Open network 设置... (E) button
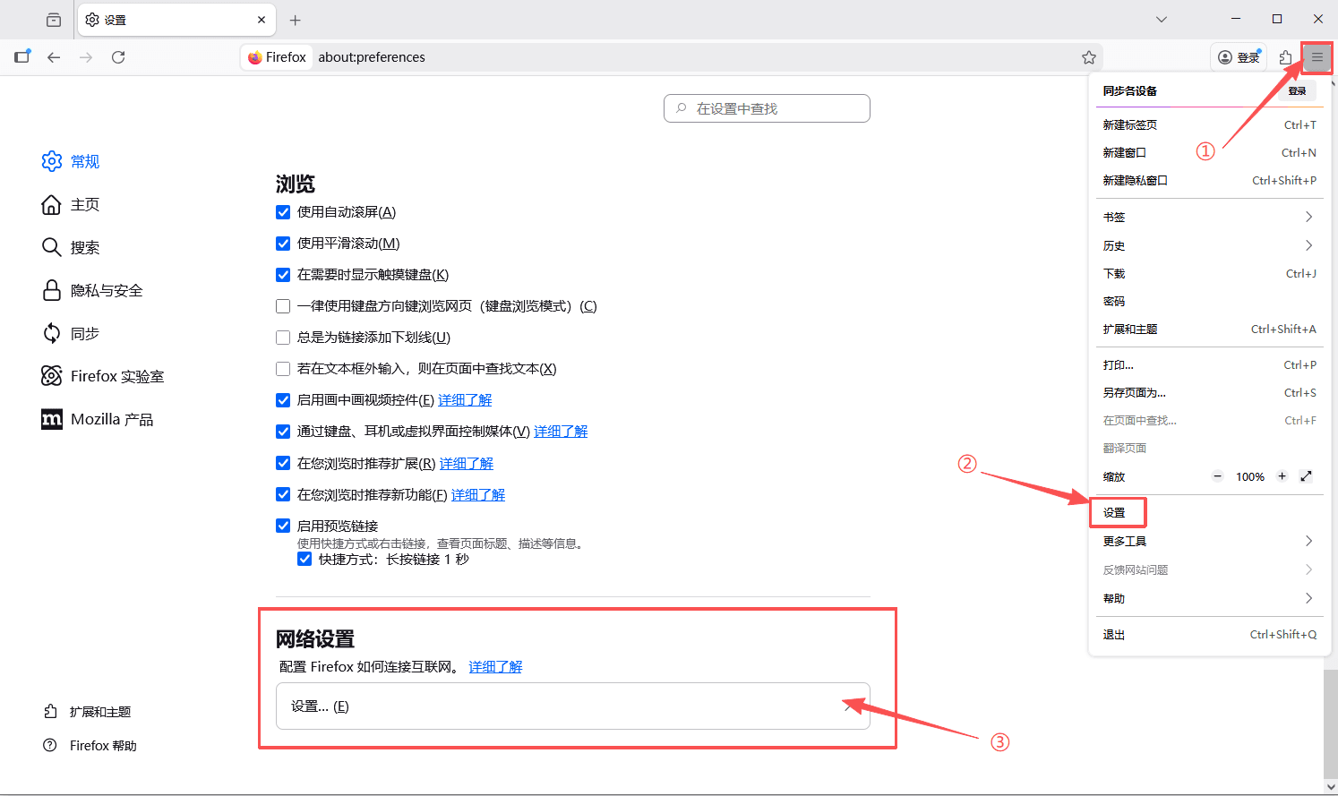Image resolution: width=1338 pixels, height=796 pixels. (573, 706)
